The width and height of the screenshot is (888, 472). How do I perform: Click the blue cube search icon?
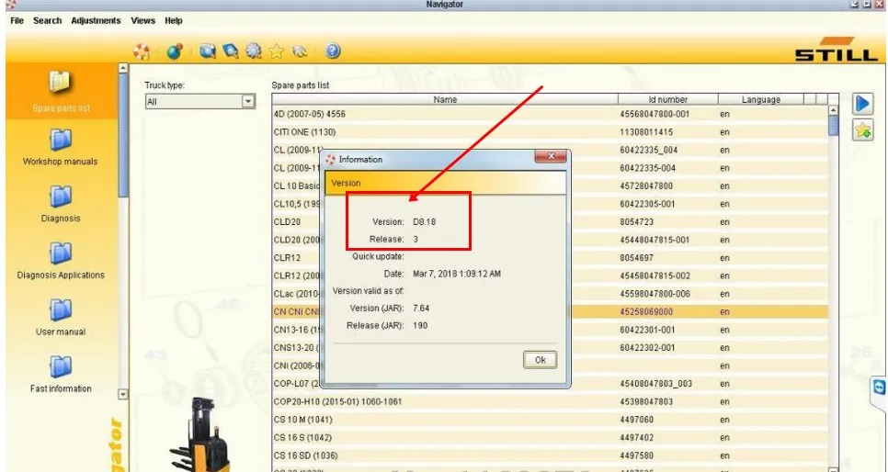[208, 51]
